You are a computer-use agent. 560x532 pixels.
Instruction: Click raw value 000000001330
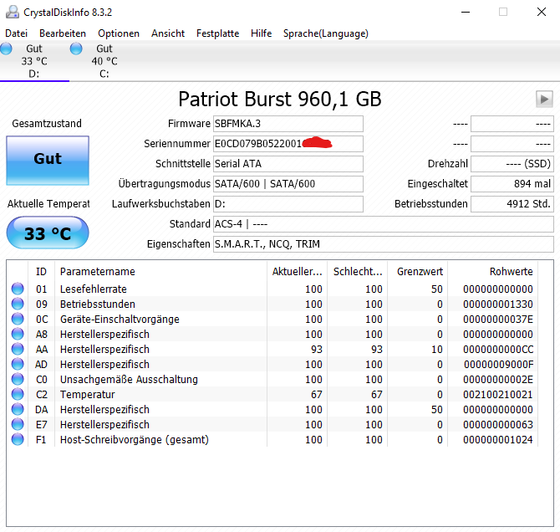(x=498, y=304)
